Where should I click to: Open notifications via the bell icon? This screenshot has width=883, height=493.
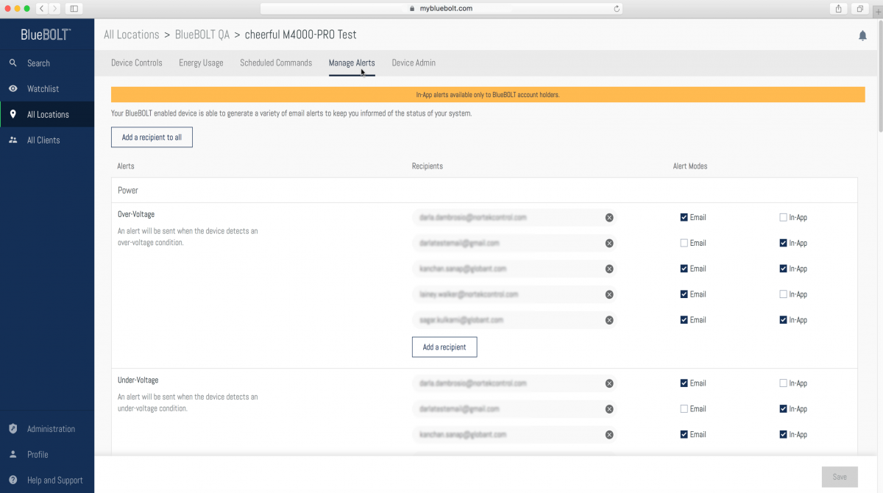[862, 35]
